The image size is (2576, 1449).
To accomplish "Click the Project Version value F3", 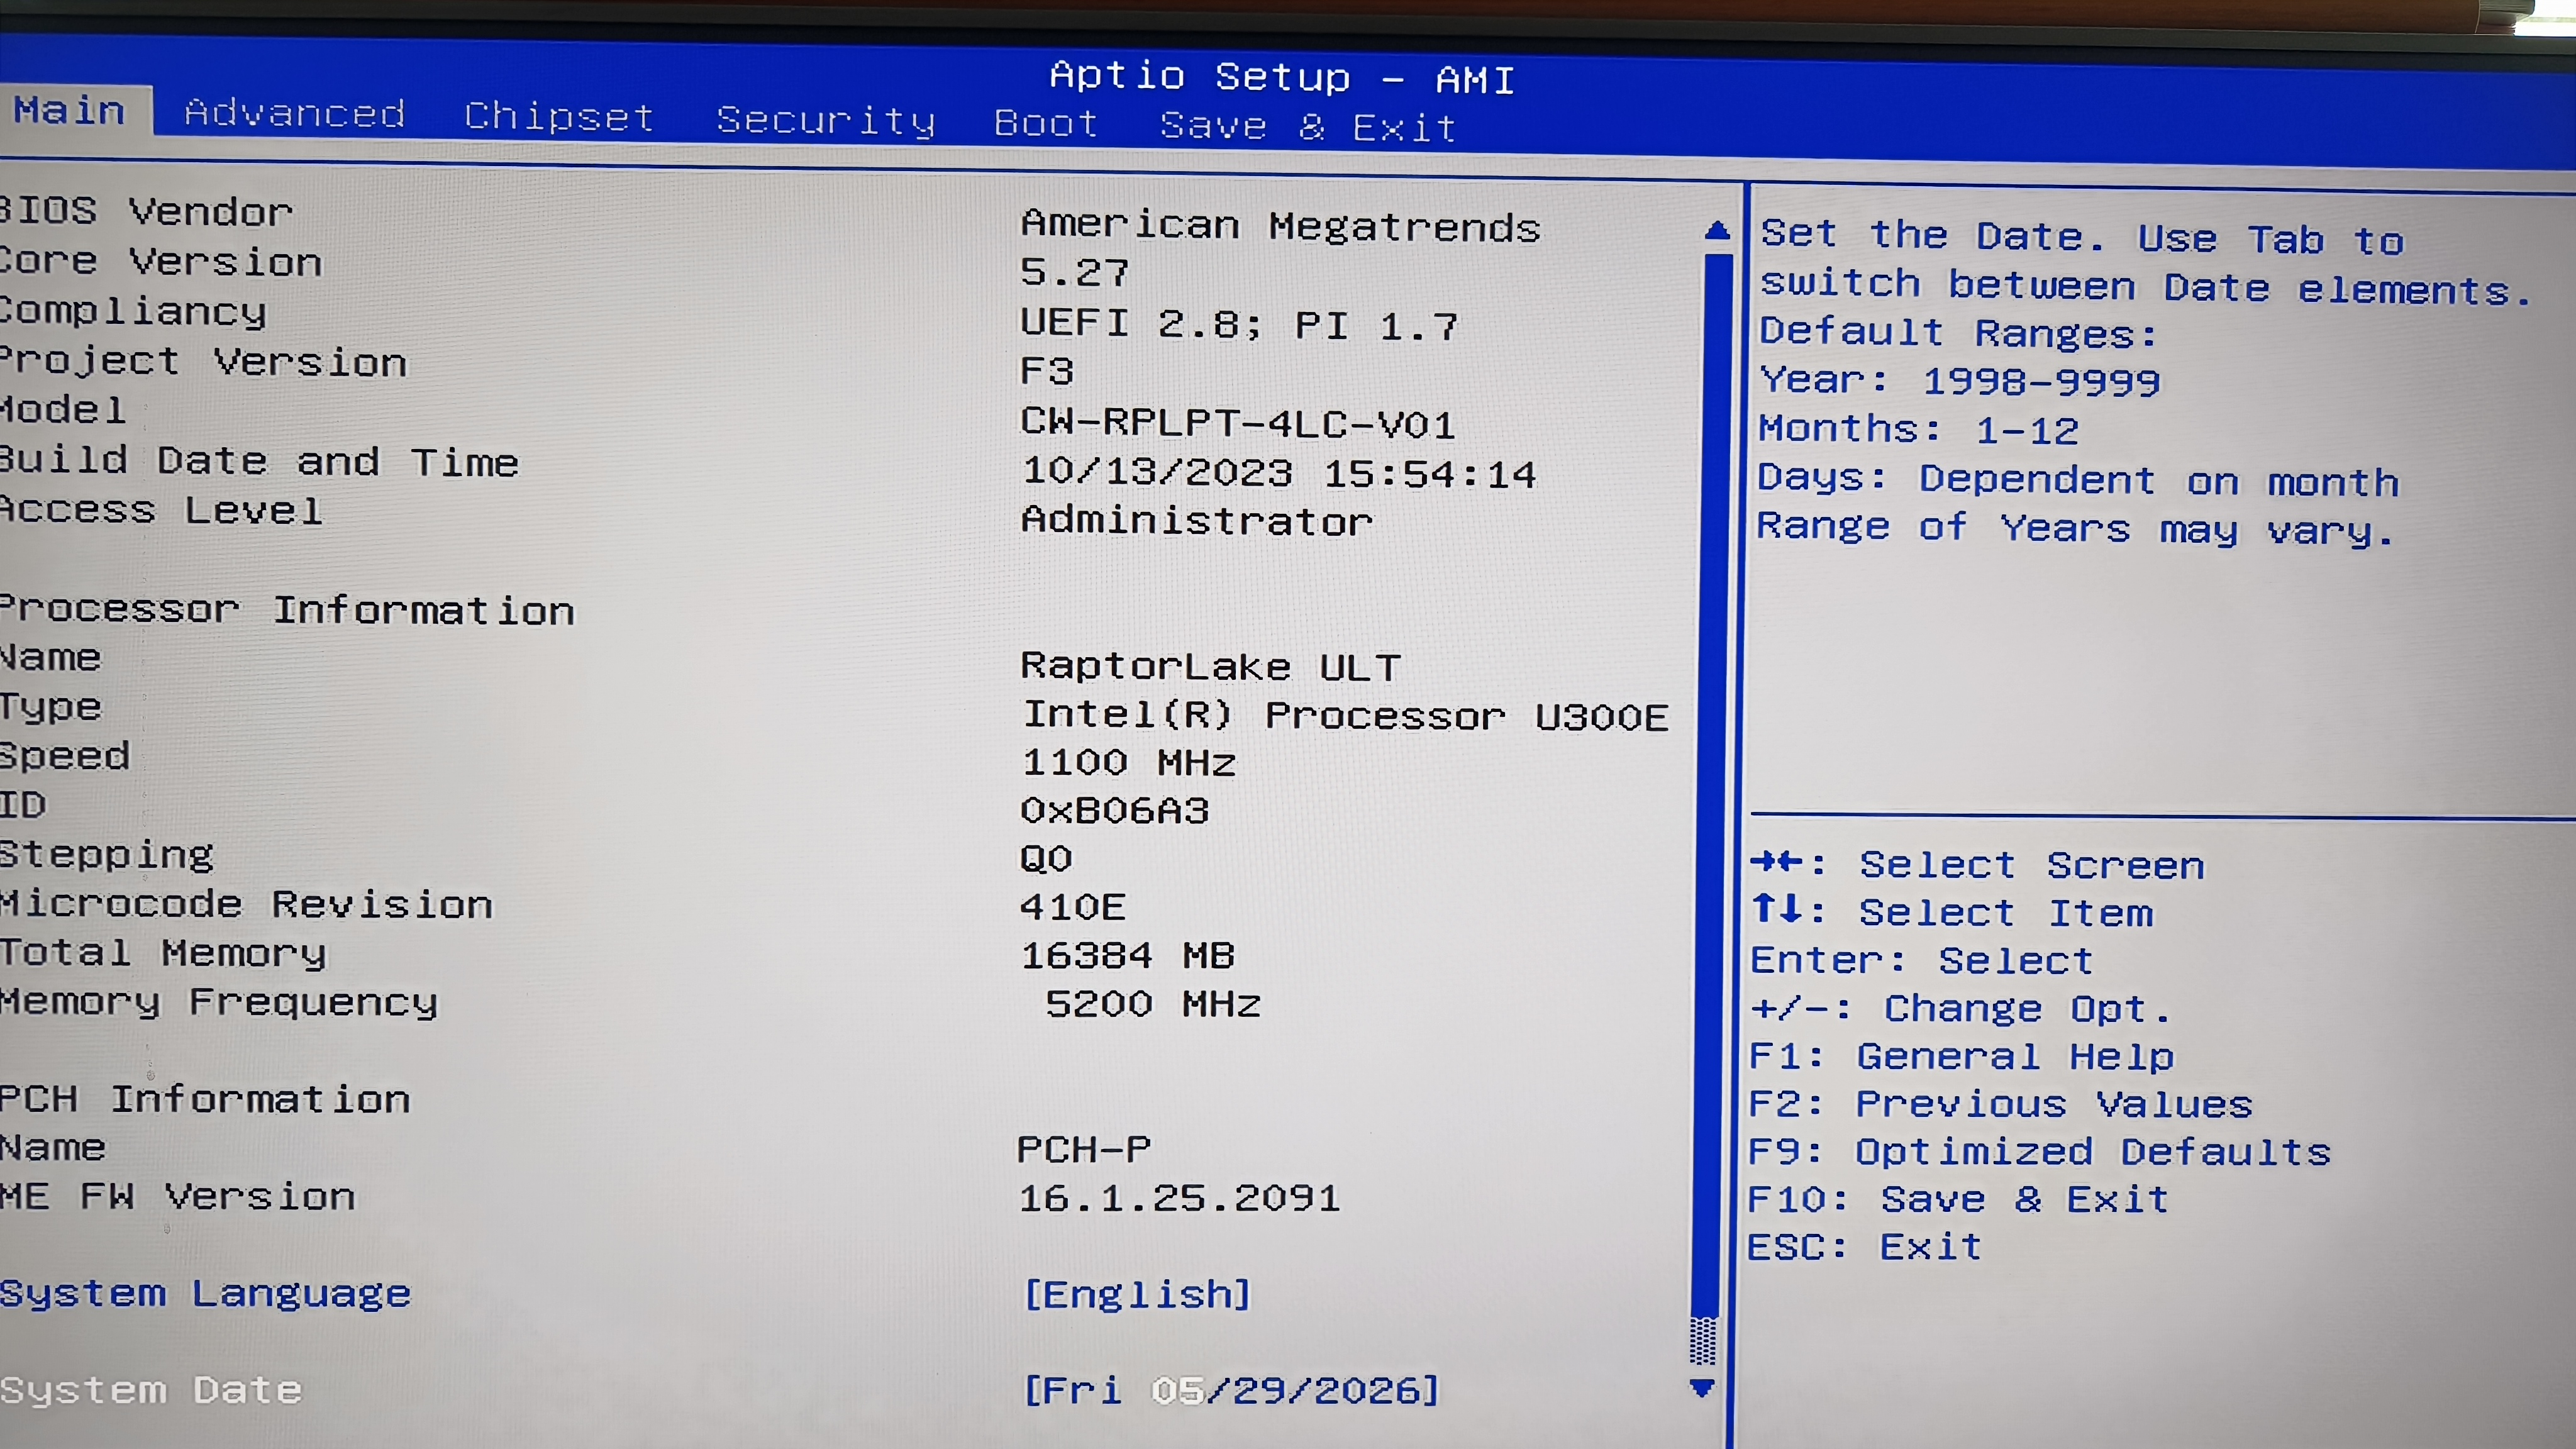I will tap(1046, 371).
